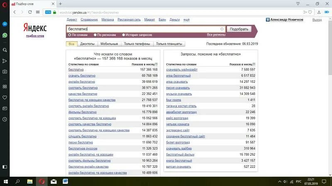
Task: Open the snapshot camera icon in sidebar
Action: pyautogui.click(x=5, y=72)
